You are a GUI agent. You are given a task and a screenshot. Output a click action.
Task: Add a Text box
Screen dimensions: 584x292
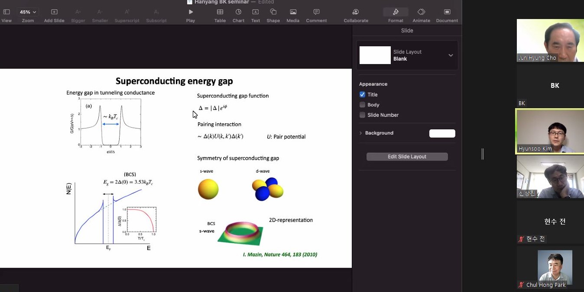click(256, 12)
